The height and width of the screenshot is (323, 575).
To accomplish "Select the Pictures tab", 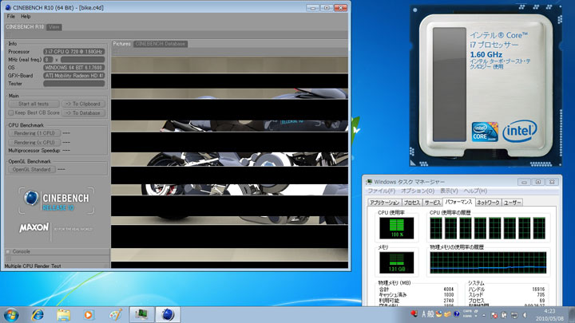I will coord(121,44).
